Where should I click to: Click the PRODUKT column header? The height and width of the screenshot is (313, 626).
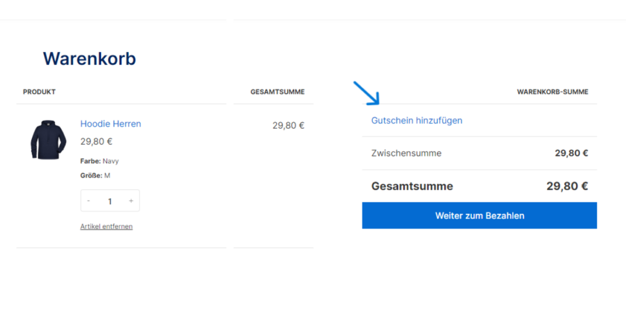39,92
